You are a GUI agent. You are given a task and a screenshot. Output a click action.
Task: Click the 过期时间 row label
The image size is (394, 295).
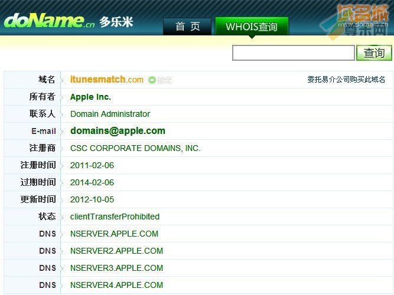38,182
